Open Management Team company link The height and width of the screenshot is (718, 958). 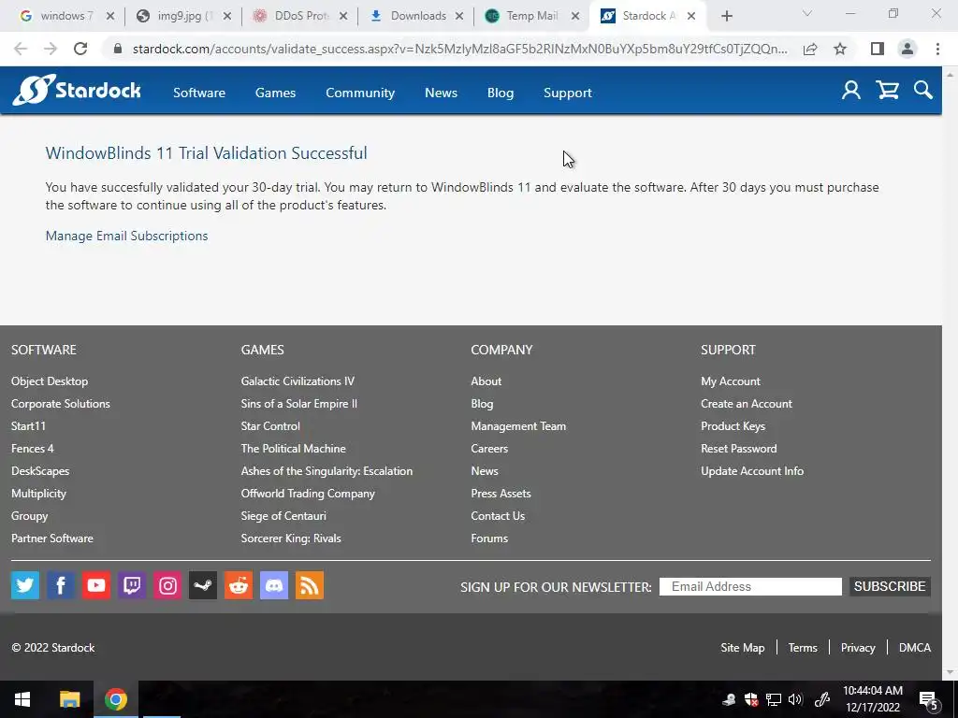click(x=518, y=426)
